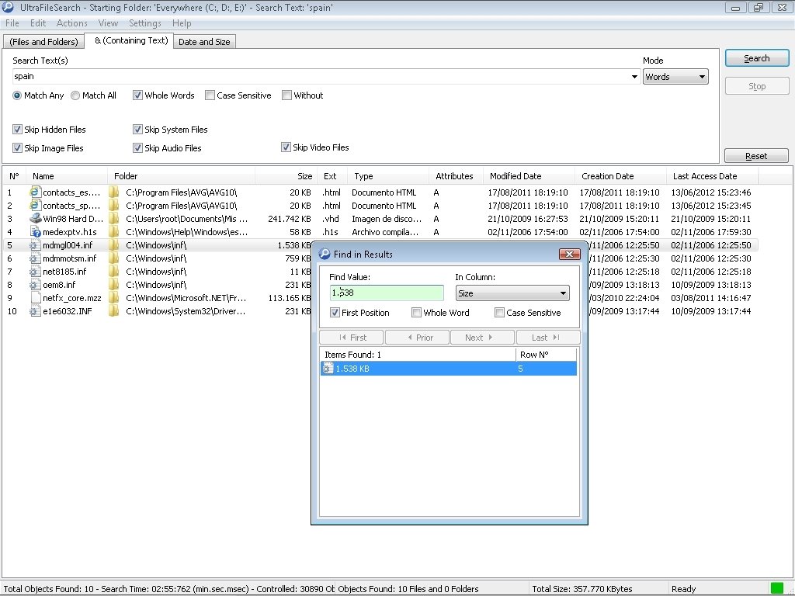The width and height of the screenshot is (795, 596).
Task: Open the File menu
Action: (x=12, y=23)
